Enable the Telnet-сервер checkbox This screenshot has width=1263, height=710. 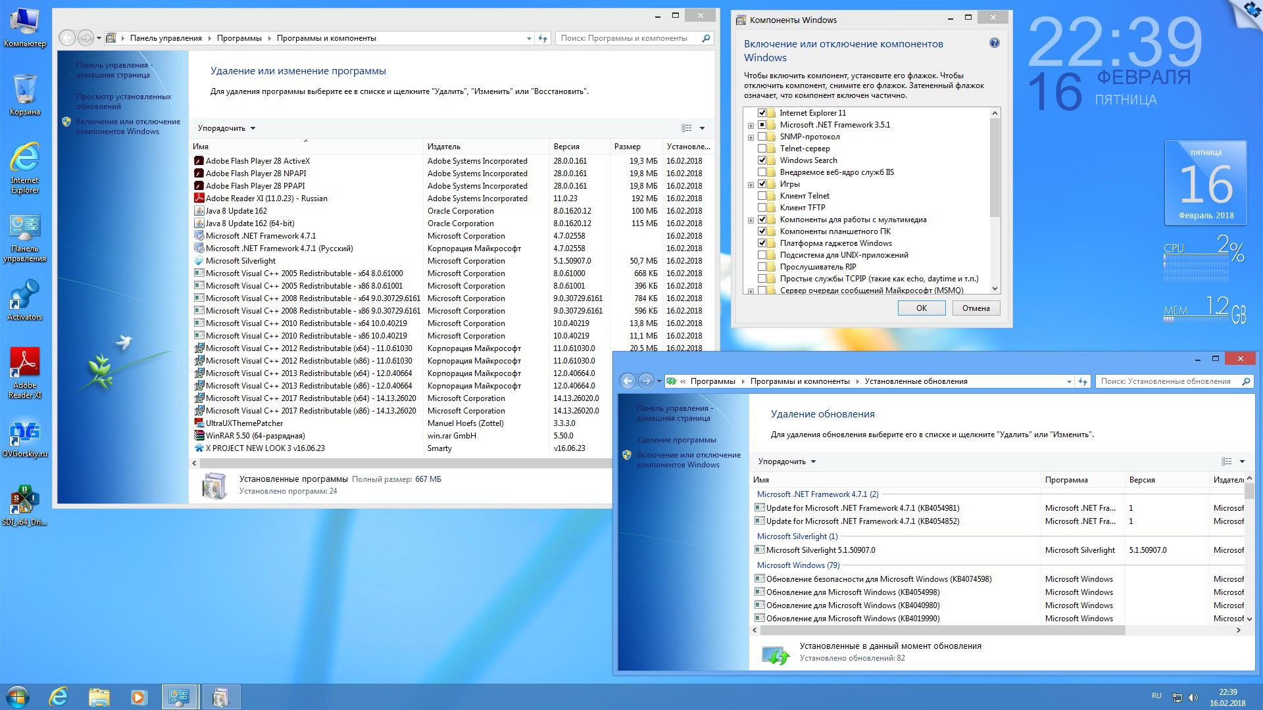pos(762,149)
